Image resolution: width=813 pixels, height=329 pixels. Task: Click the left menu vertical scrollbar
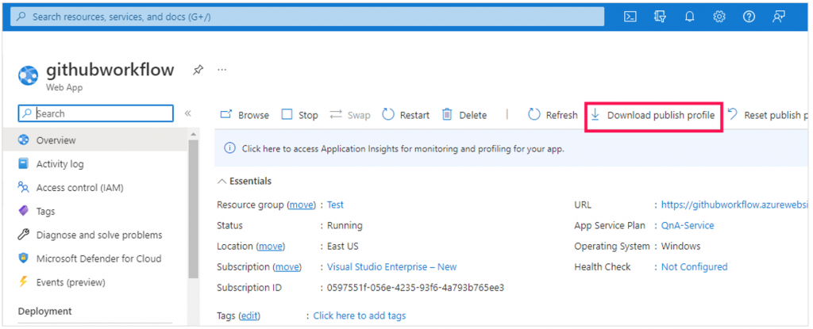[194, 207]
